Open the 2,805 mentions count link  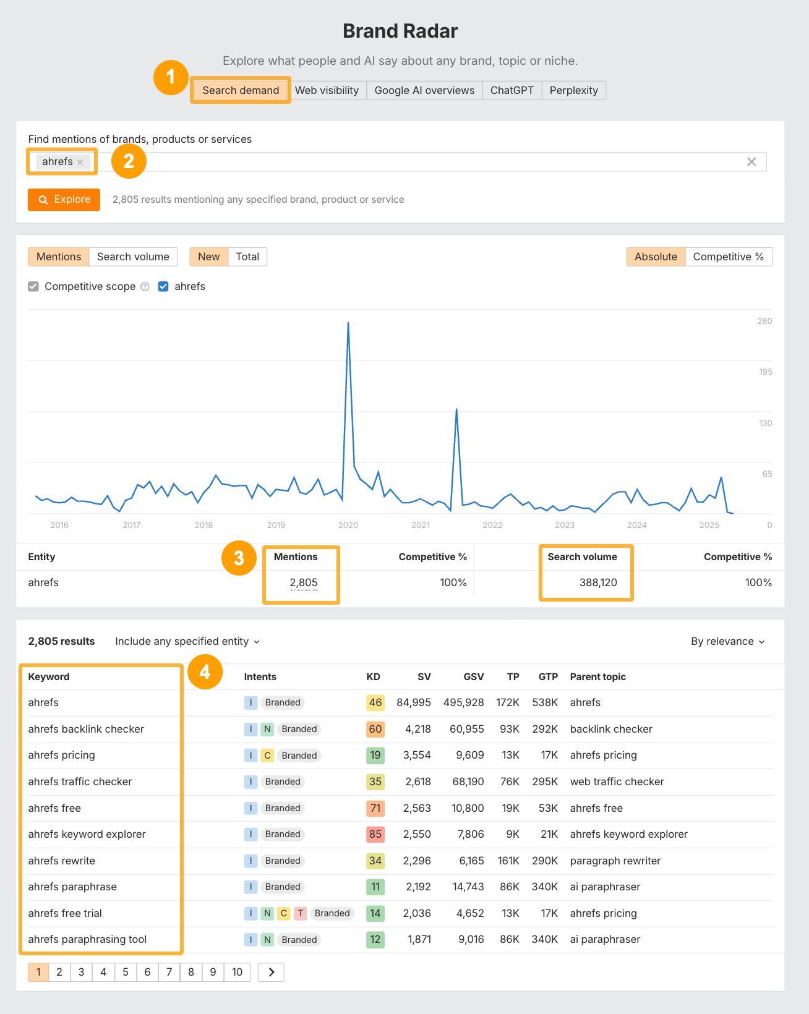click(x=304, y=582)
